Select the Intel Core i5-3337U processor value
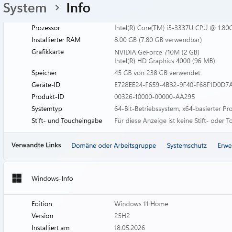Image resolution: width=232 pixels, height=232 pixels. [x=173, y=28]
